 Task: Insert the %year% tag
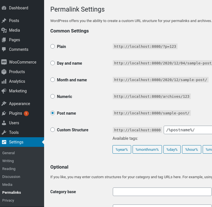tap(122, 149)
